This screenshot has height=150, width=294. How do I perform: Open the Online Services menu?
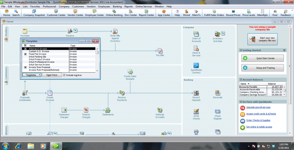tap(144, 6)
